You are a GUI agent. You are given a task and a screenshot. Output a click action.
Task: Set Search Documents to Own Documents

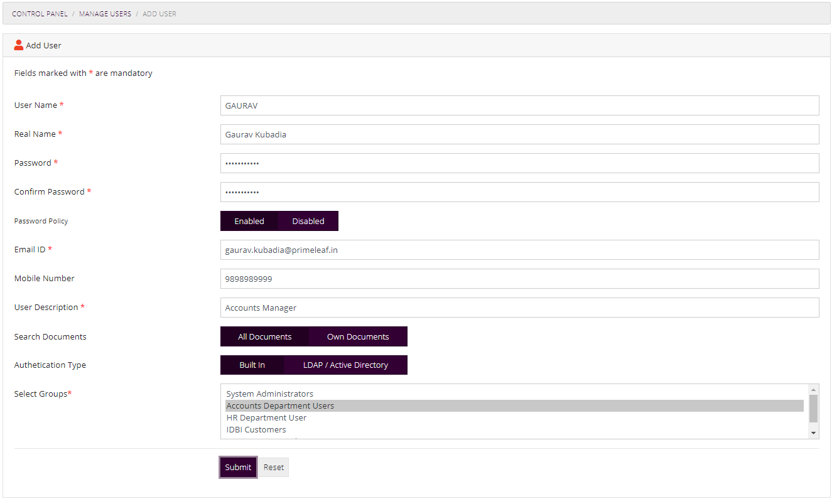[357, 336]
